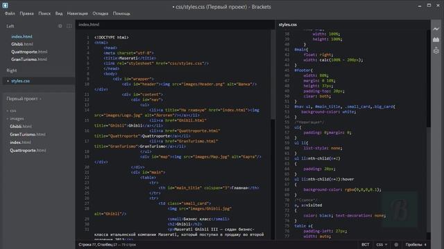Open the Навигация menu
This screenshot has height=249, width=444.
[x=77, y=14]
